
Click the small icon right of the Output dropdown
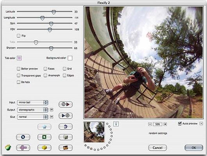click(x=52, y=110)
